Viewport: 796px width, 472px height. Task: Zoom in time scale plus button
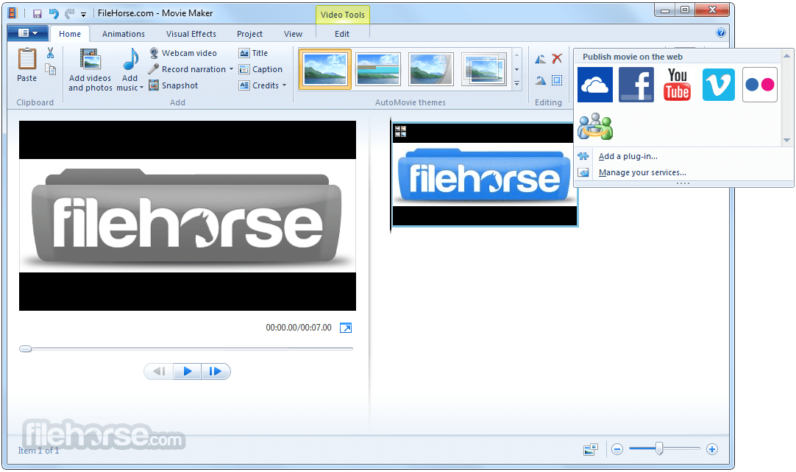[711, 449]
